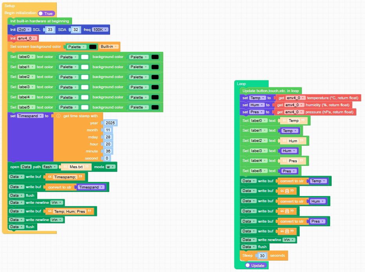365x272 pixels.
Task: Open the Timespand variable dropdown in set block
Action: point(30,116)
